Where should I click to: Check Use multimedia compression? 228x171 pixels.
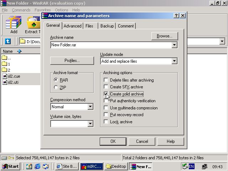tap(106, 108)
